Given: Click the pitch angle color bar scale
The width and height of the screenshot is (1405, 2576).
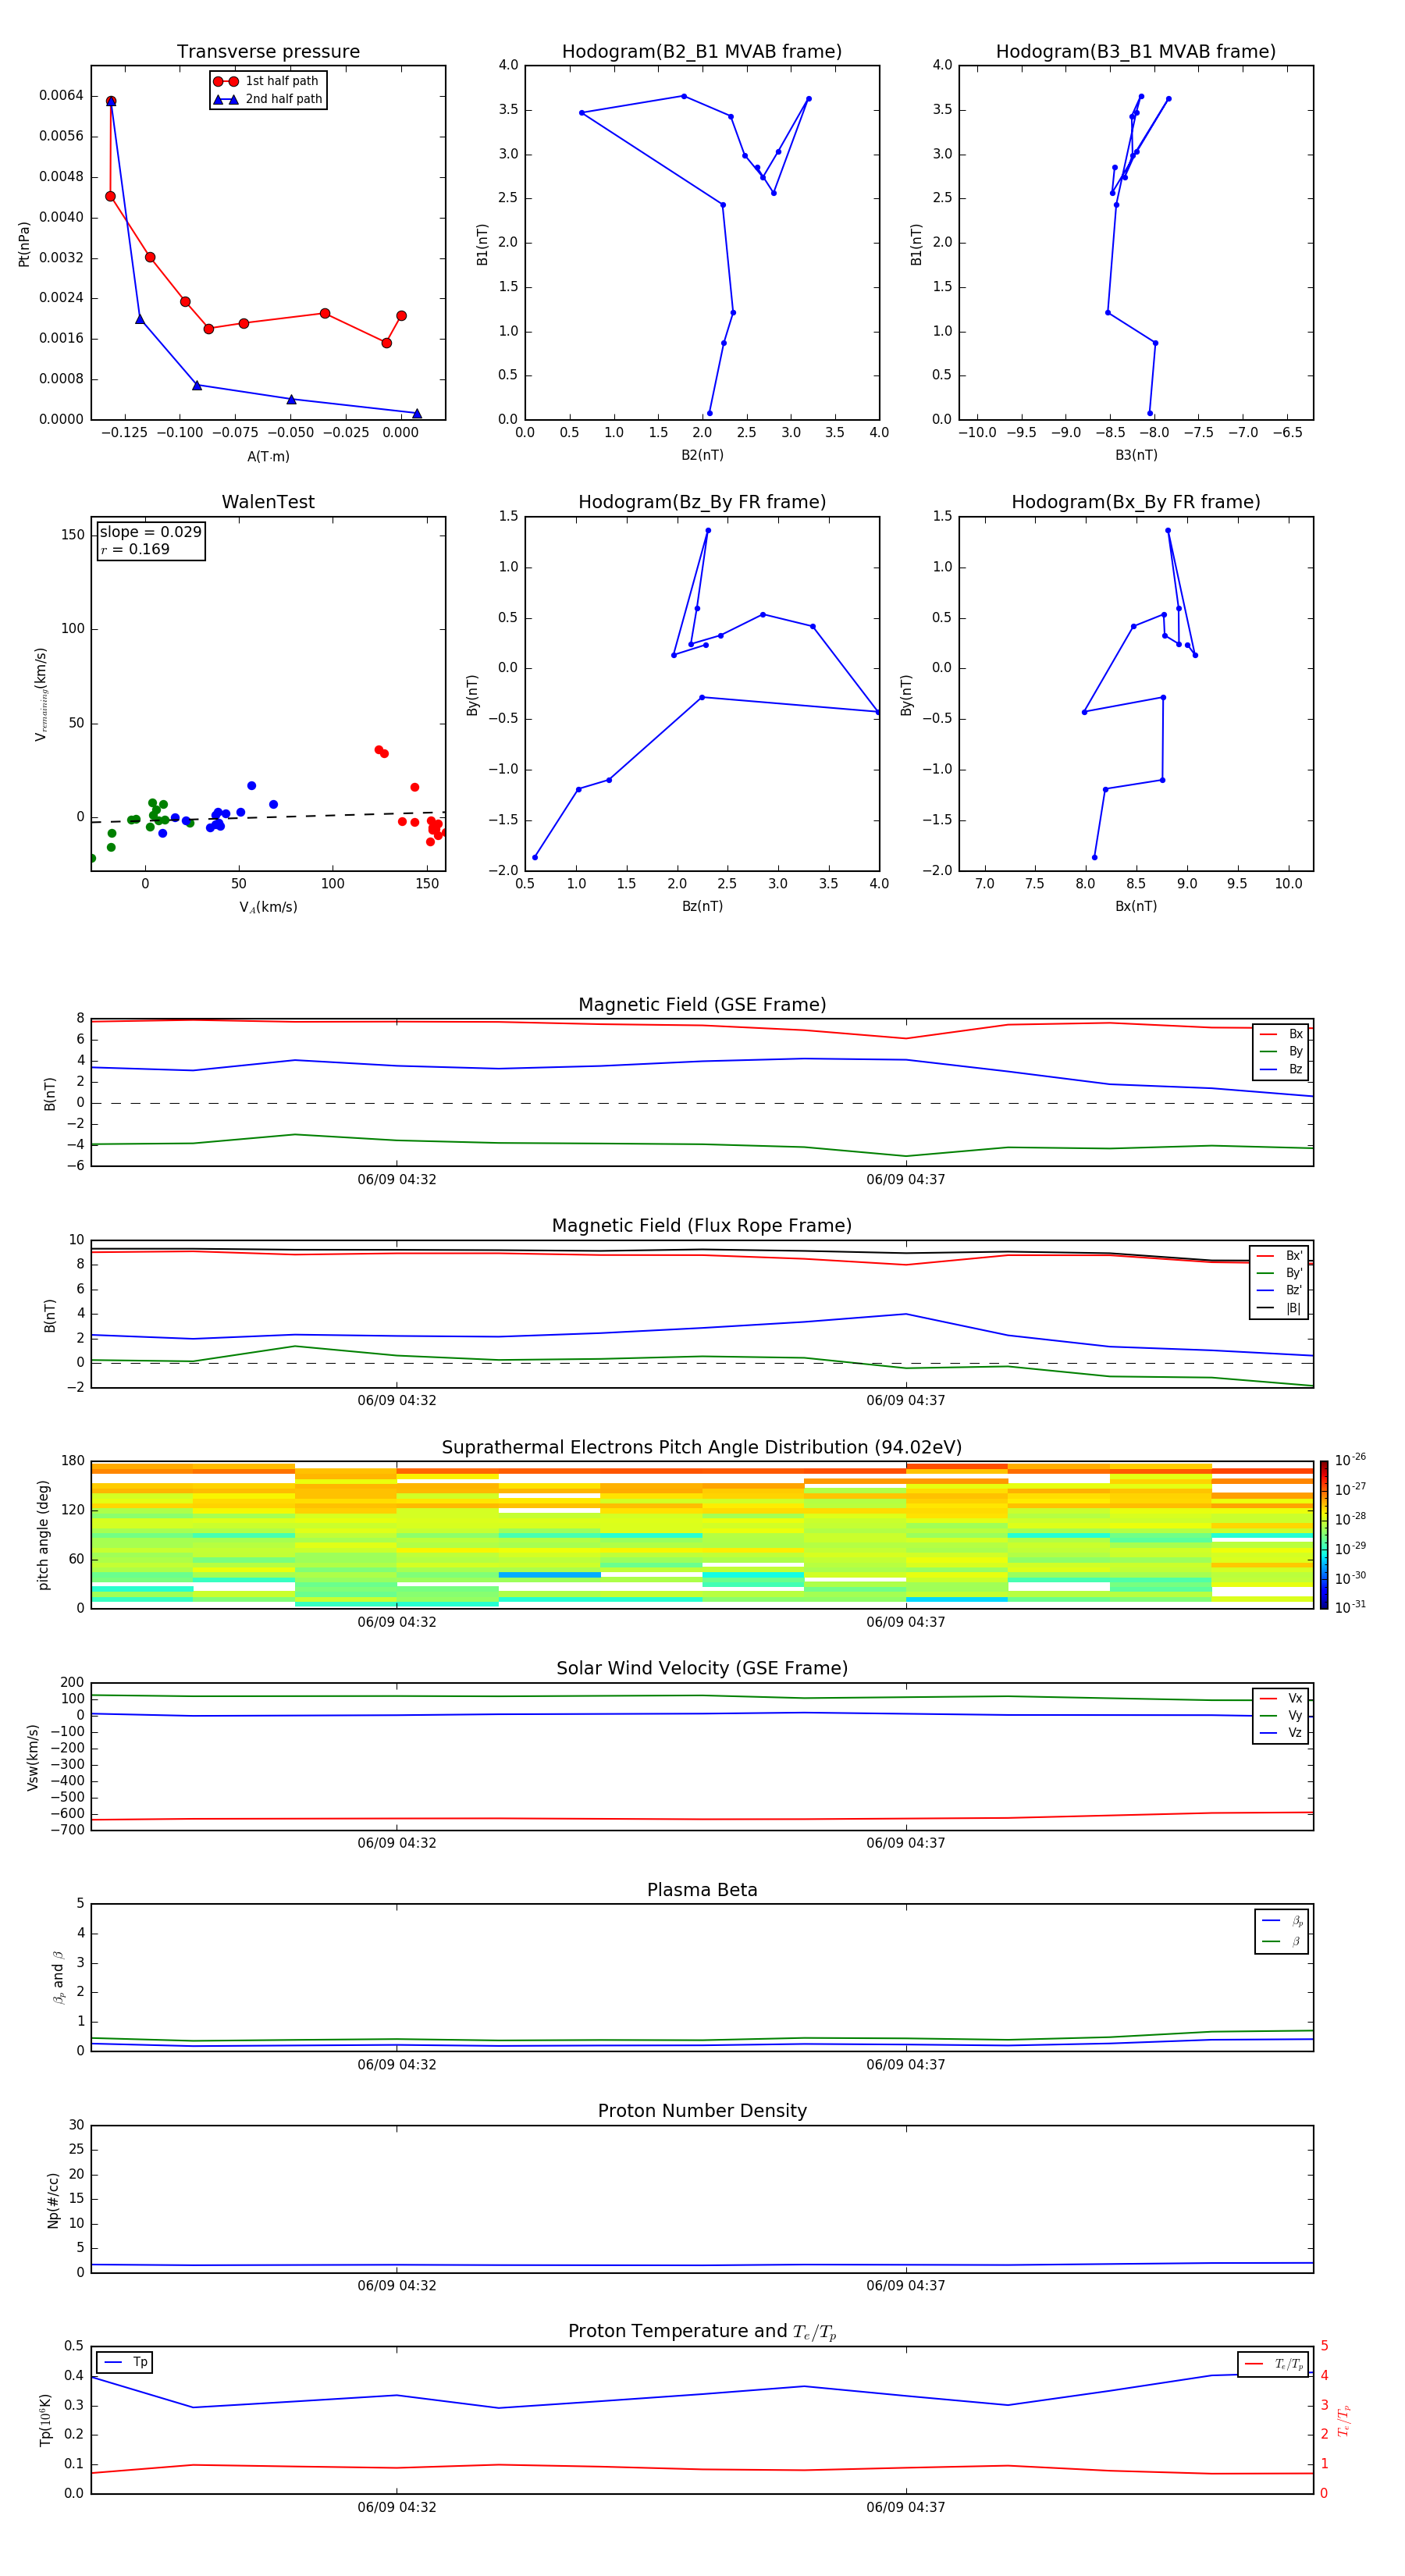Looking at the screenshot, I should coord(1323,1535).
